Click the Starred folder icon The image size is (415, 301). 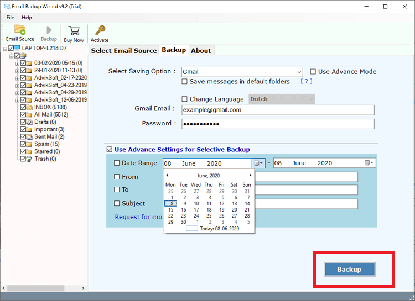pos(29,151)
